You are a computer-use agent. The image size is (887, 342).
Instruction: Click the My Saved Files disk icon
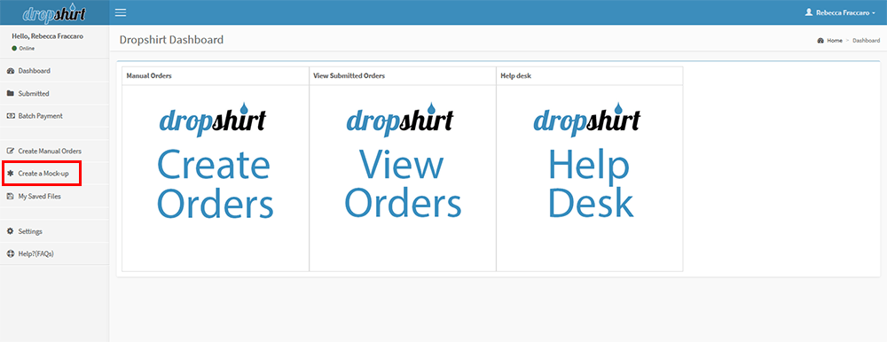[x=10, y=196]
